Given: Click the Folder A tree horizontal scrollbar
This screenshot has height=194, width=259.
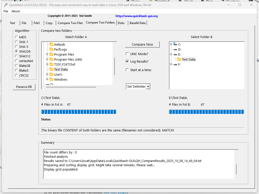Looking at the screenshot, I should point(71,87).
